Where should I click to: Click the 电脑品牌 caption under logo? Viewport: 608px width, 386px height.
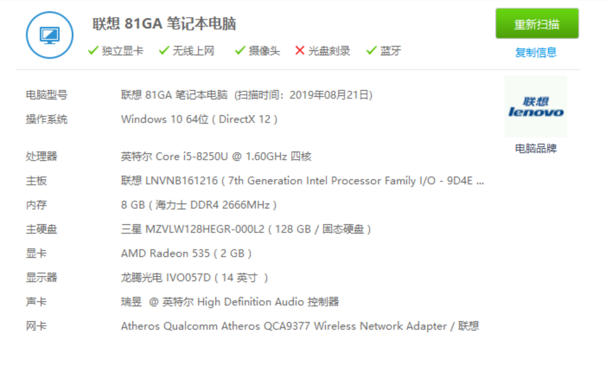coord(535,149)
